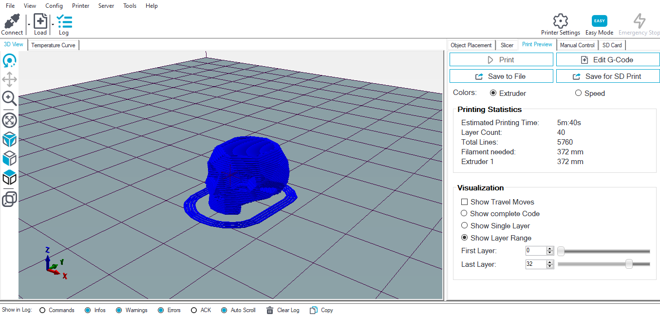Toggle the Log list icon

[64, 21]
